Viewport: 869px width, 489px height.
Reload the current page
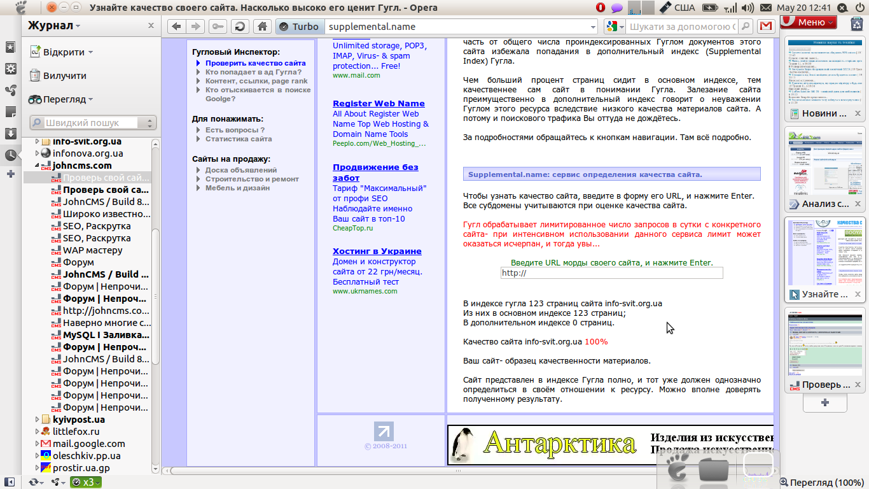(240, 27)
